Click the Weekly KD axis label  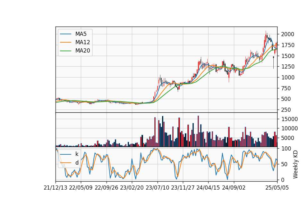[295, 164]
